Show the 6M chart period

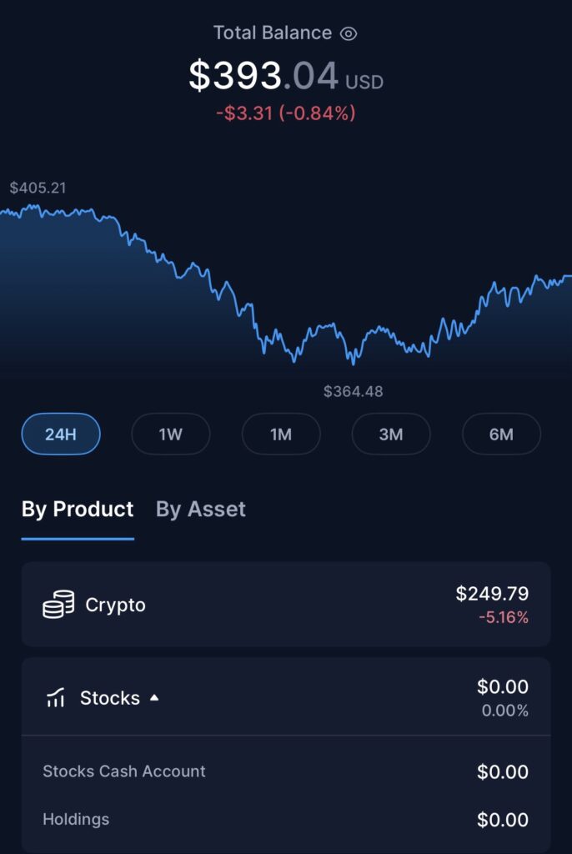(x=501, y=434)
